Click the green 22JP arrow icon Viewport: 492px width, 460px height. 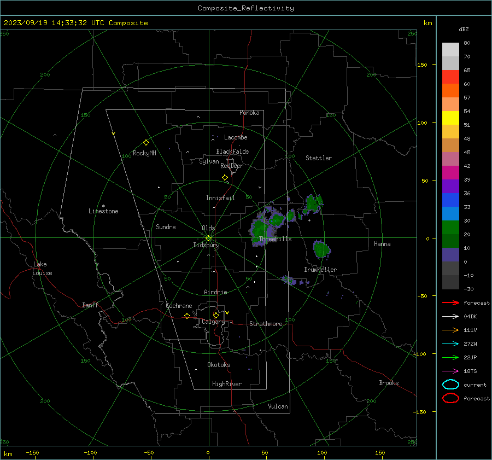click(x=450, y=357)
